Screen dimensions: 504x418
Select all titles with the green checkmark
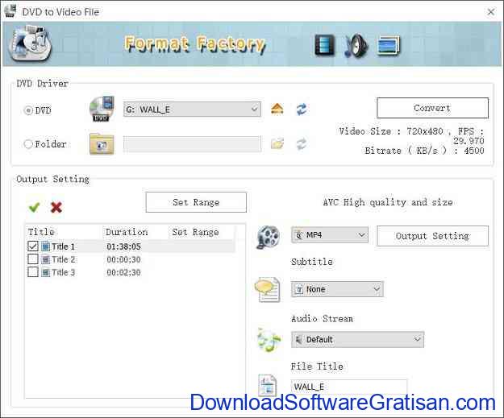(34, 207)
